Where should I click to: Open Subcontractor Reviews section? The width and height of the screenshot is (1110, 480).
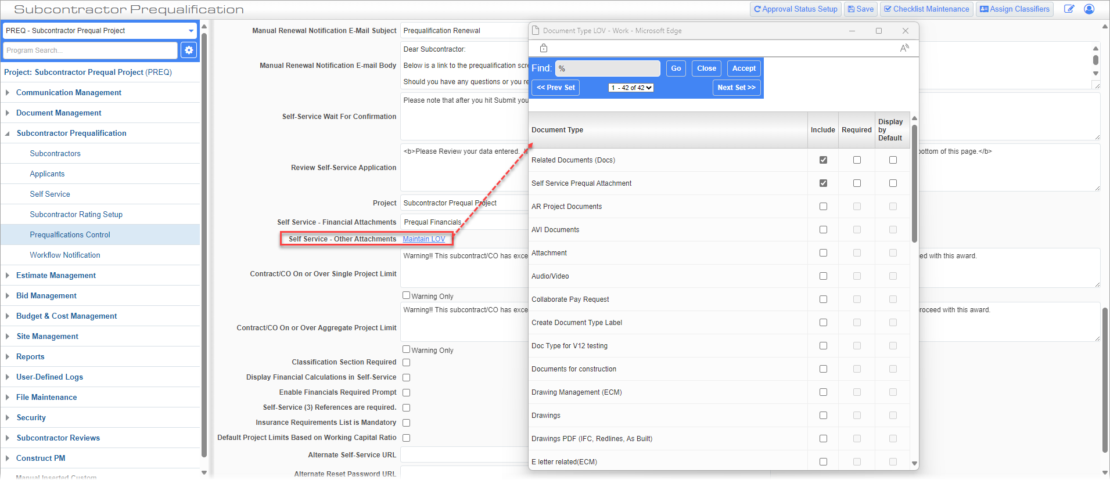58,438
